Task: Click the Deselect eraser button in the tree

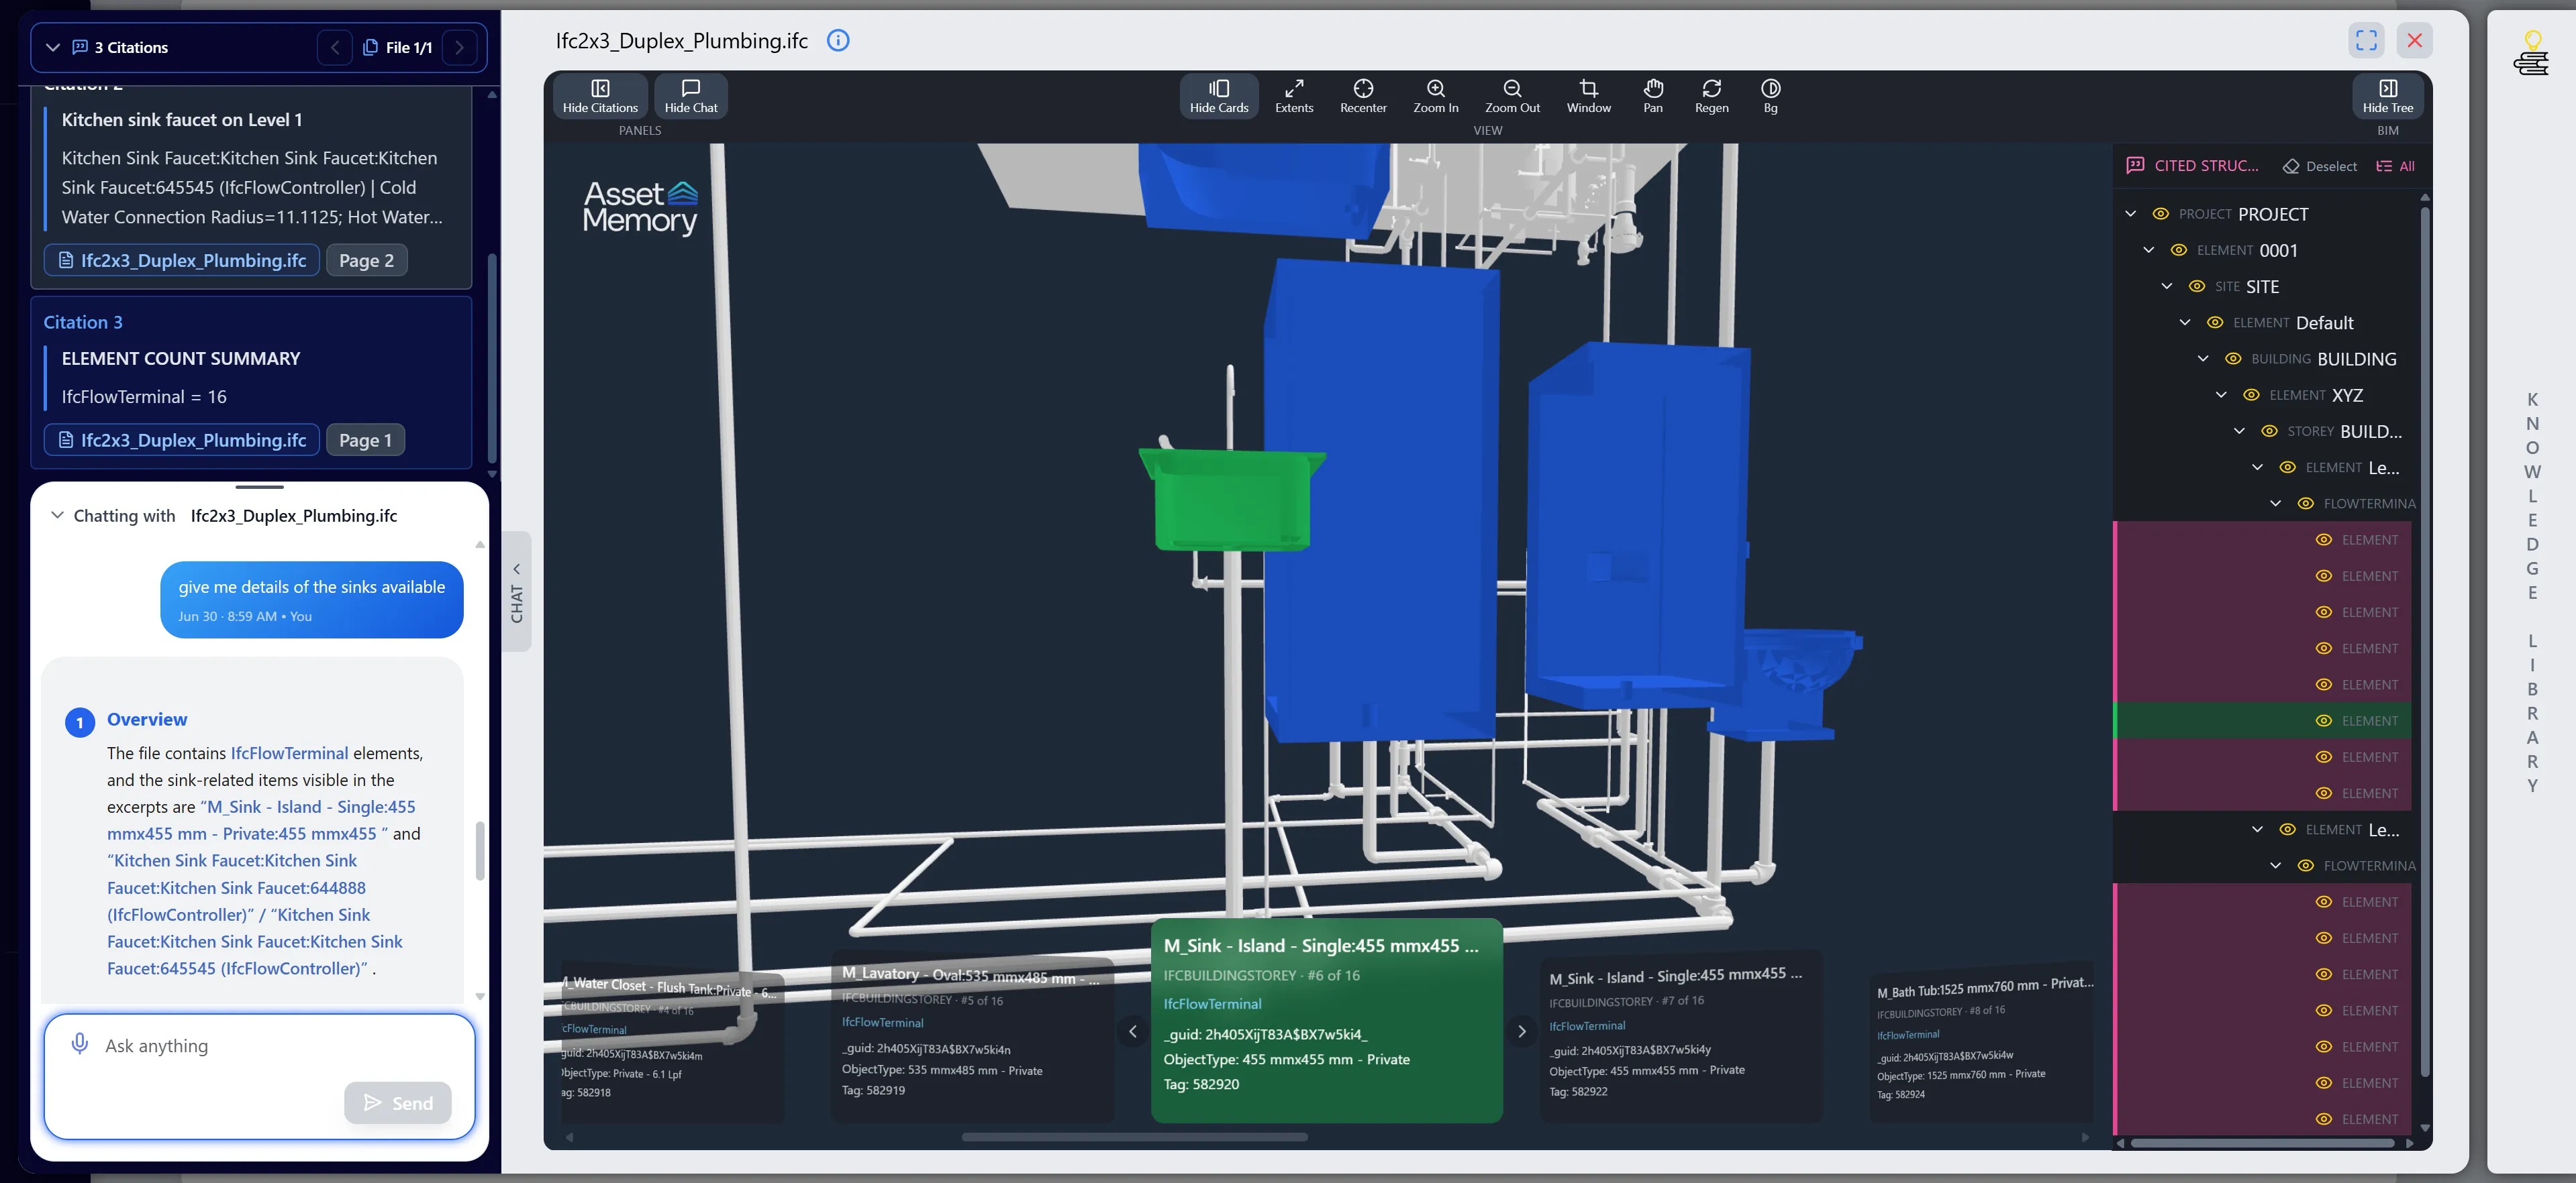Action: pyautogui.click(x=2320, y=166)
